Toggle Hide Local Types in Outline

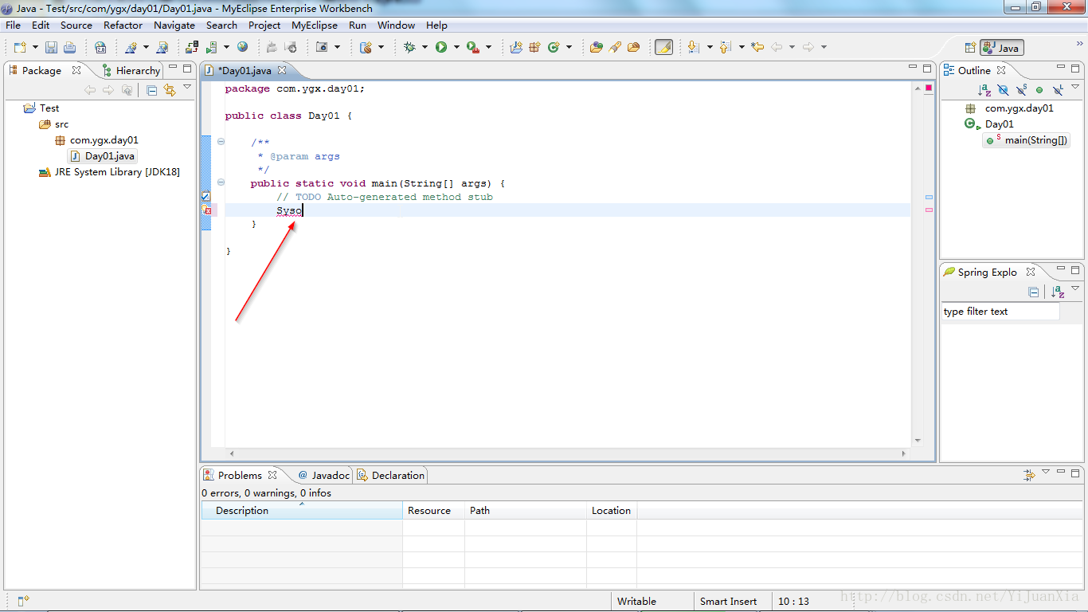click(1058, 90)
